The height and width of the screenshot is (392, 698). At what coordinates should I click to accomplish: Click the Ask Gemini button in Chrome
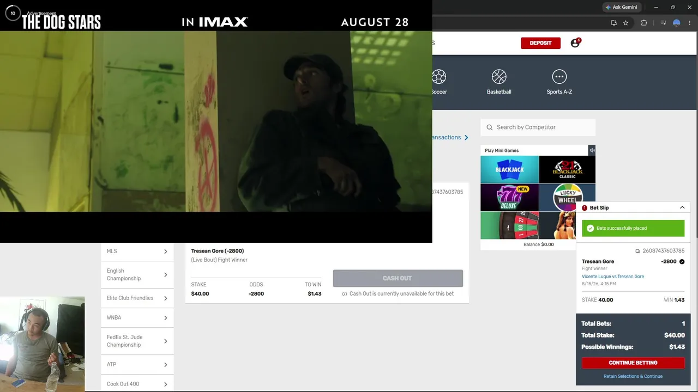(621, 7)
